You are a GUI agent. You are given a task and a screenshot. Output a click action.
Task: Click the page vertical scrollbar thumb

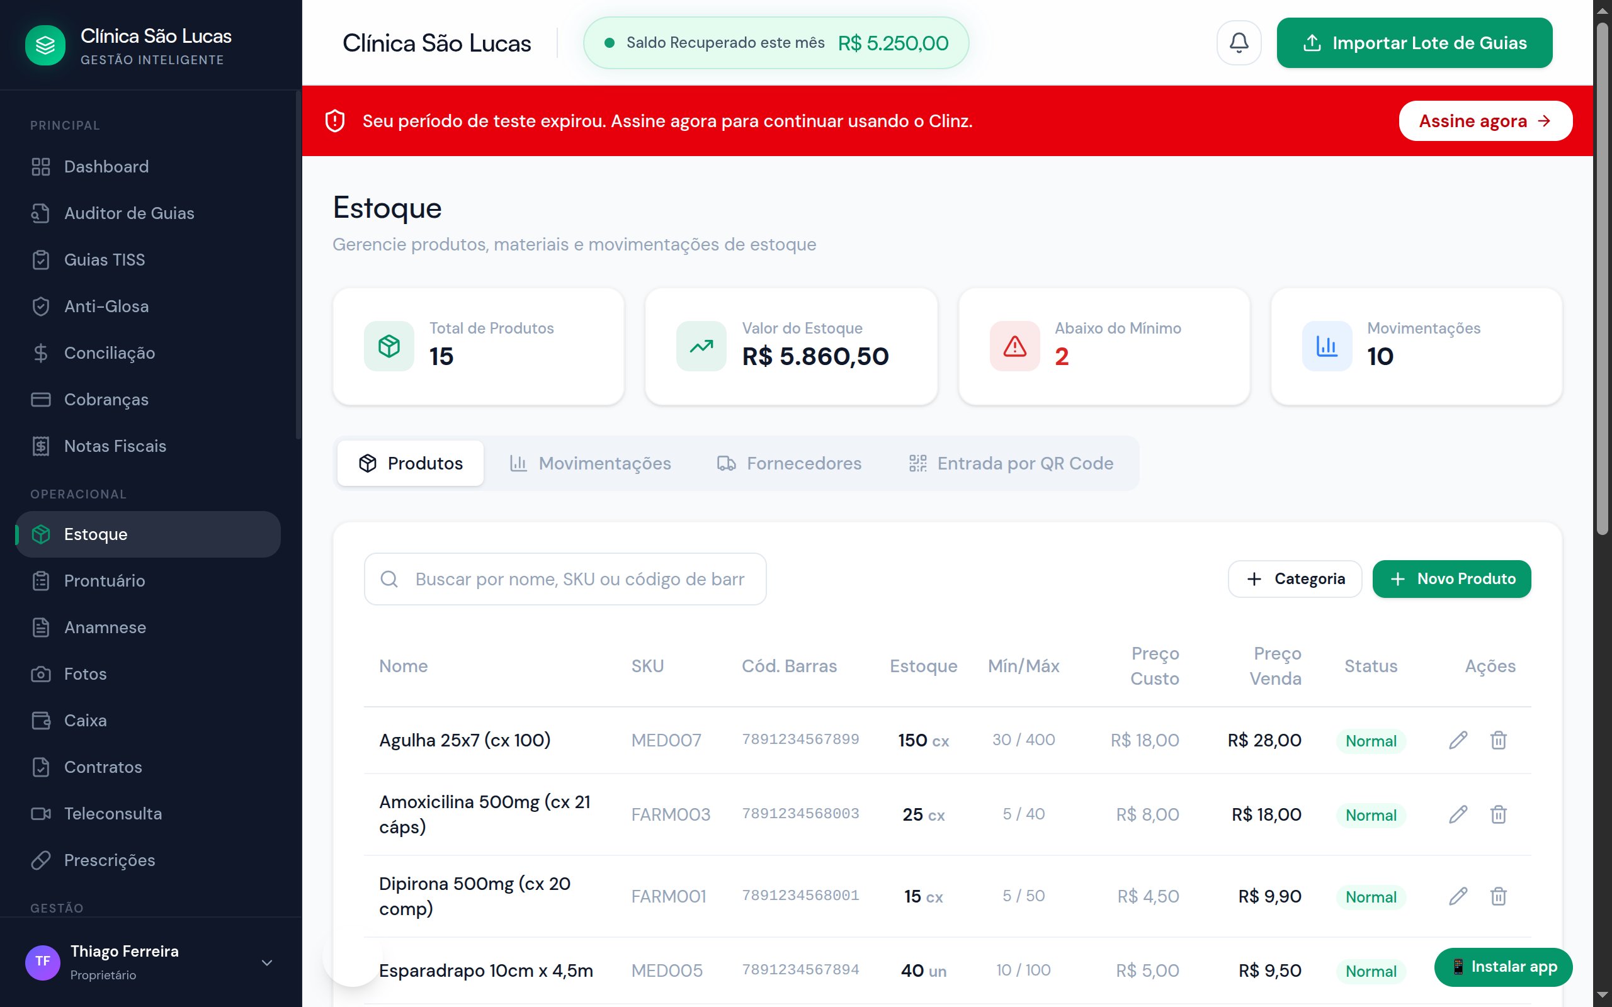click(1602, 279)
